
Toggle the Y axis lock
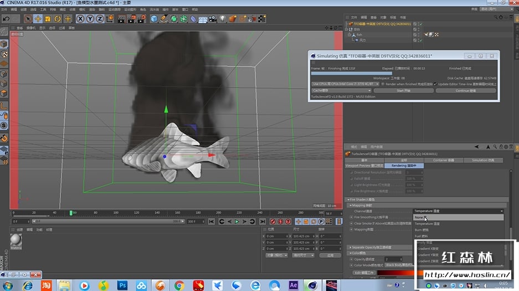[90, 19]
